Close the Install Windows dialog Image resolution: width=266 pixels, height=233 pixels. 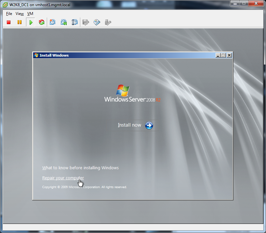click(x=229, y=55)
